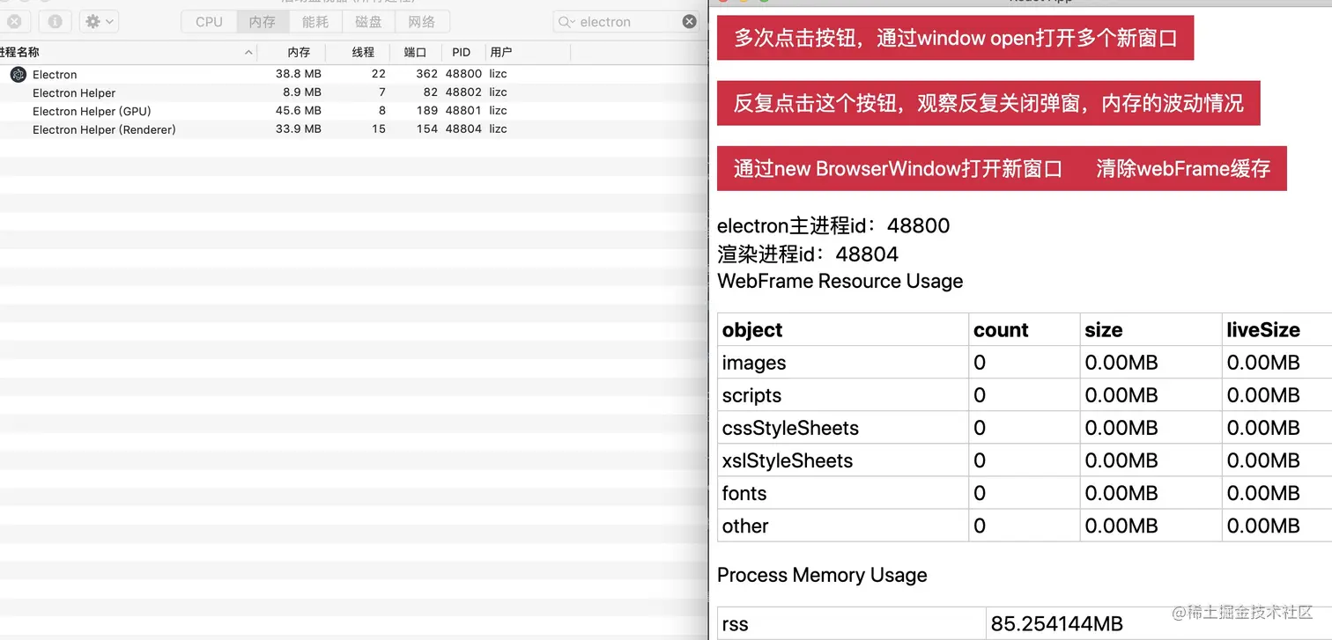The height and width of the screenshot is (640, 1332).
Task: Click the 85.254144MB rss value
Action: coord(1056,624)
